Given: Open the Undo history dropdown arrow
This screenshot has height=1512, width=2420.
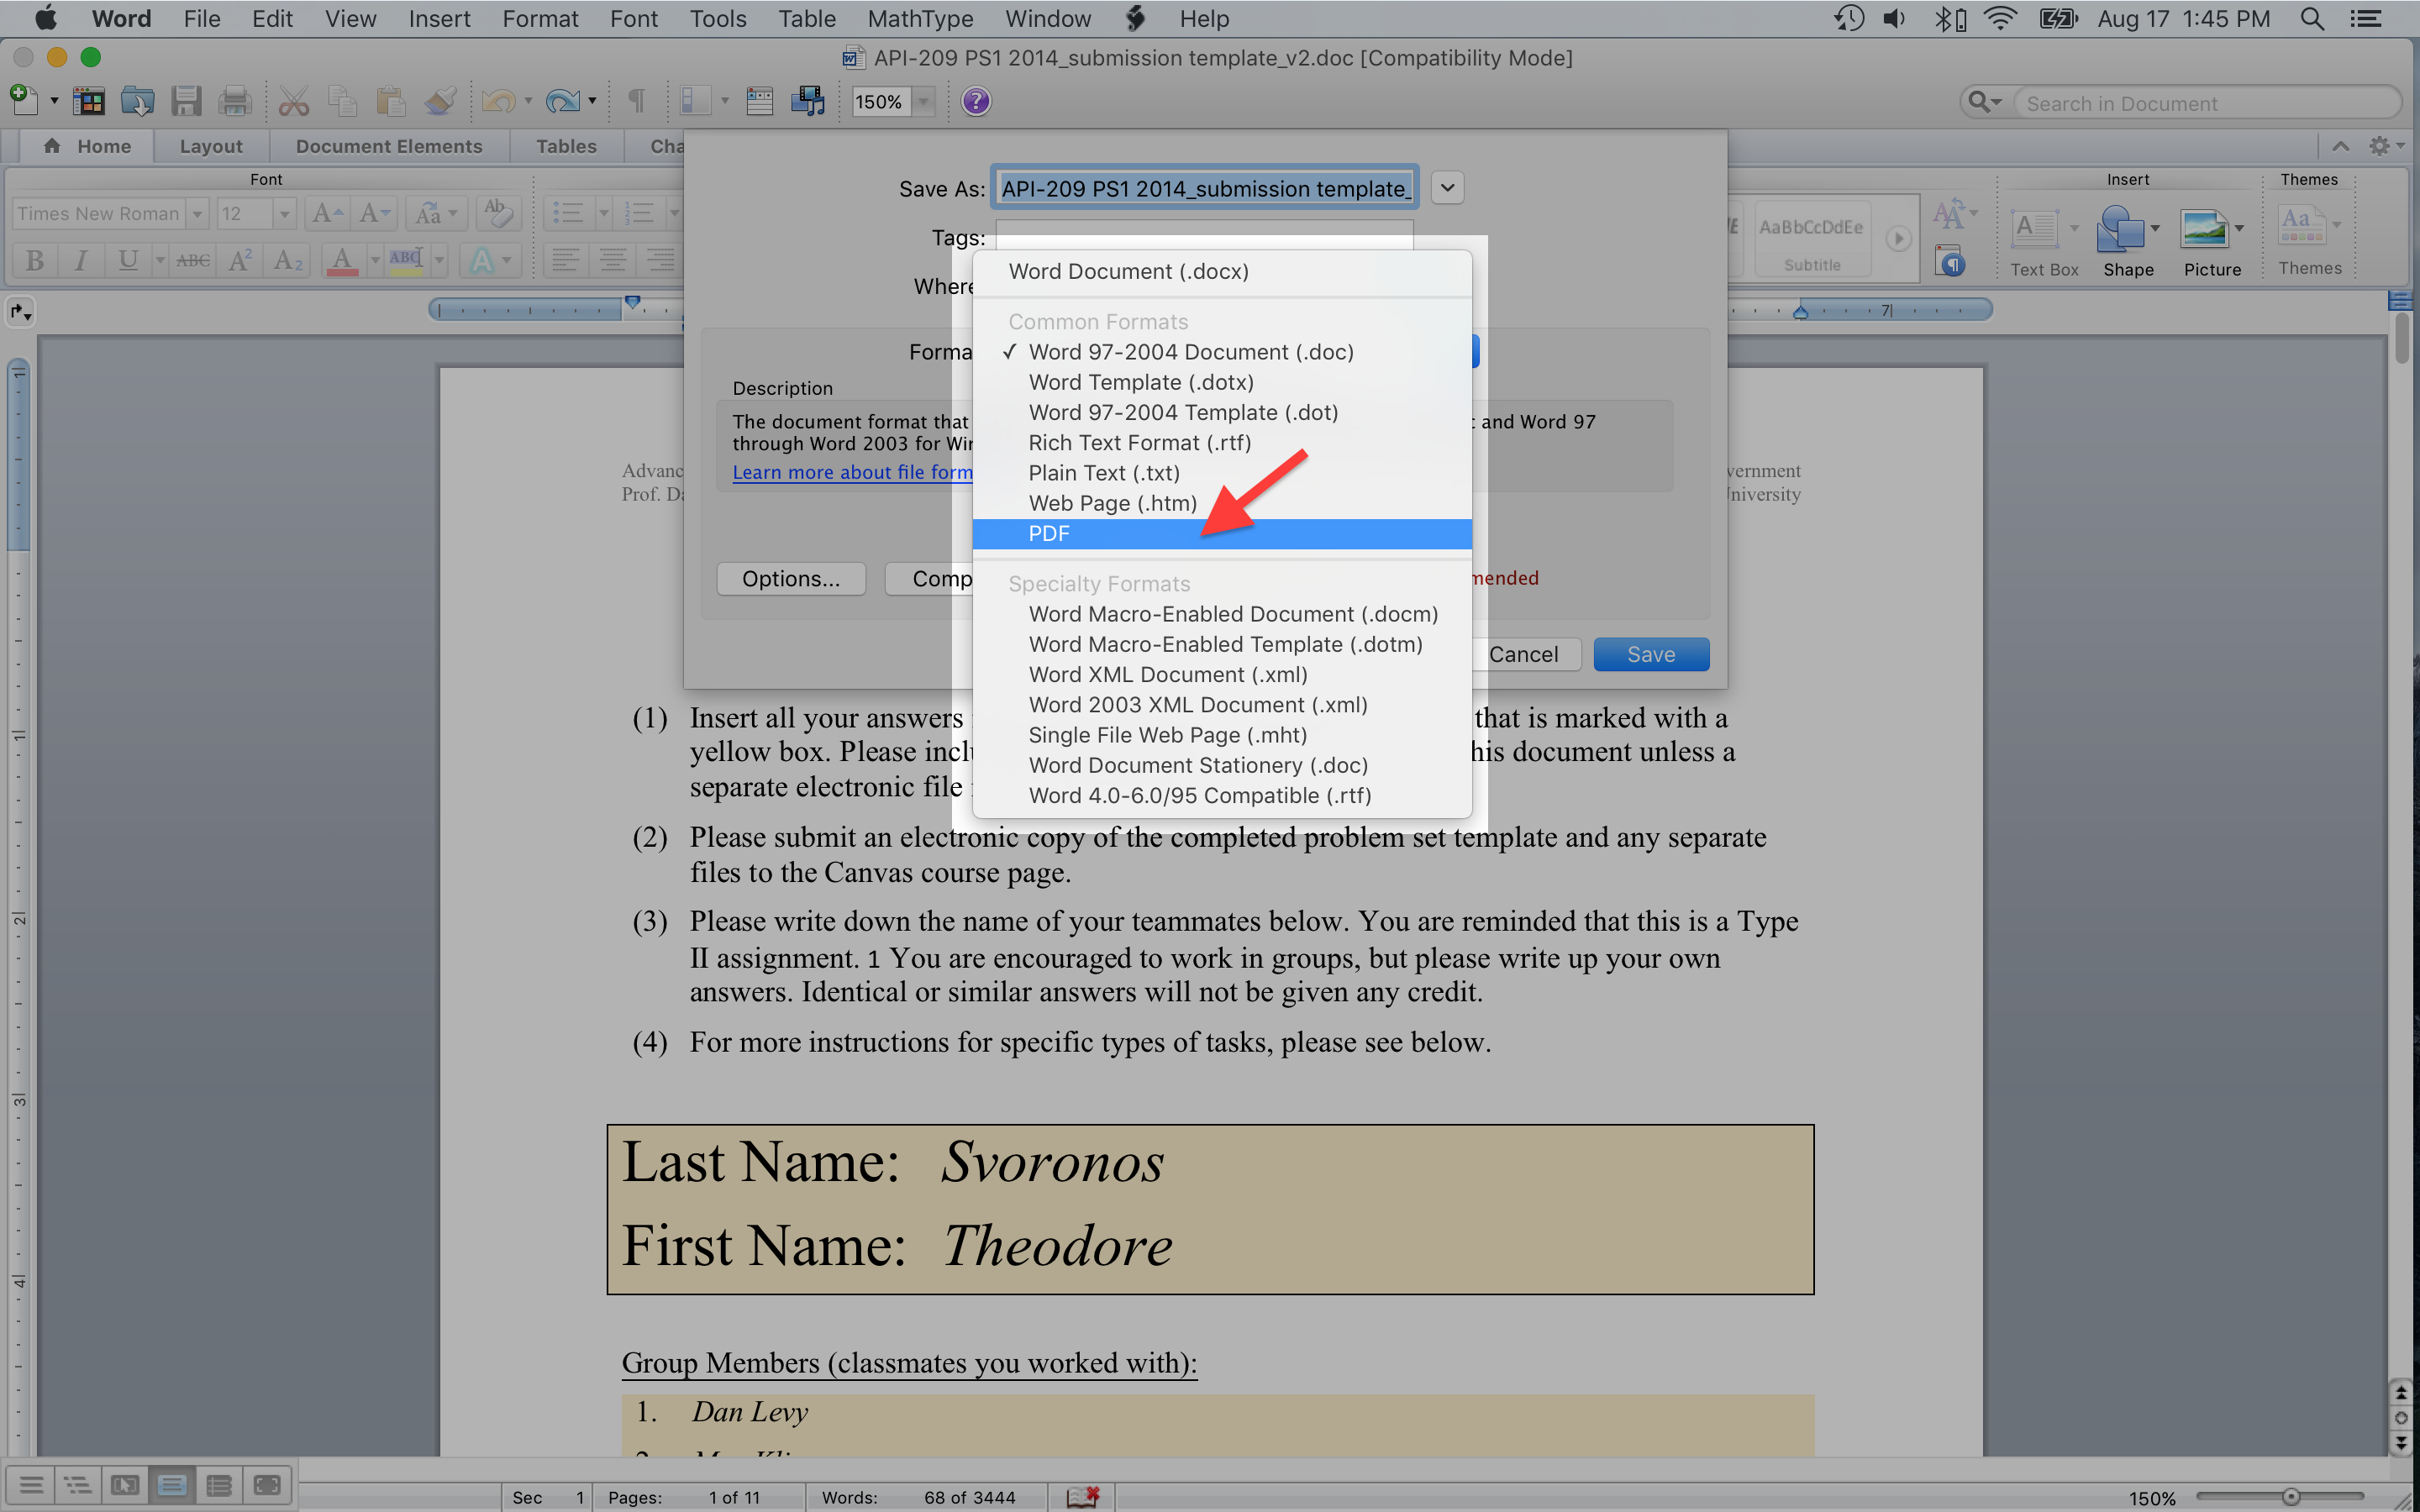Looking at the screenshot, I should tap(528, 101).
